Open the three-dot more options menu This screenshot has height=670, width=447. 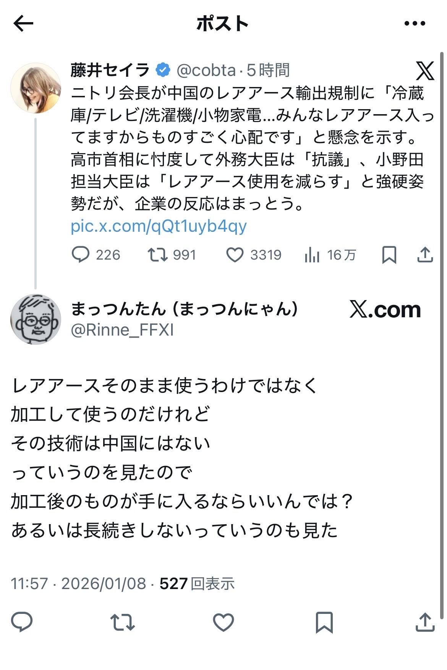[x=415, y=24]
